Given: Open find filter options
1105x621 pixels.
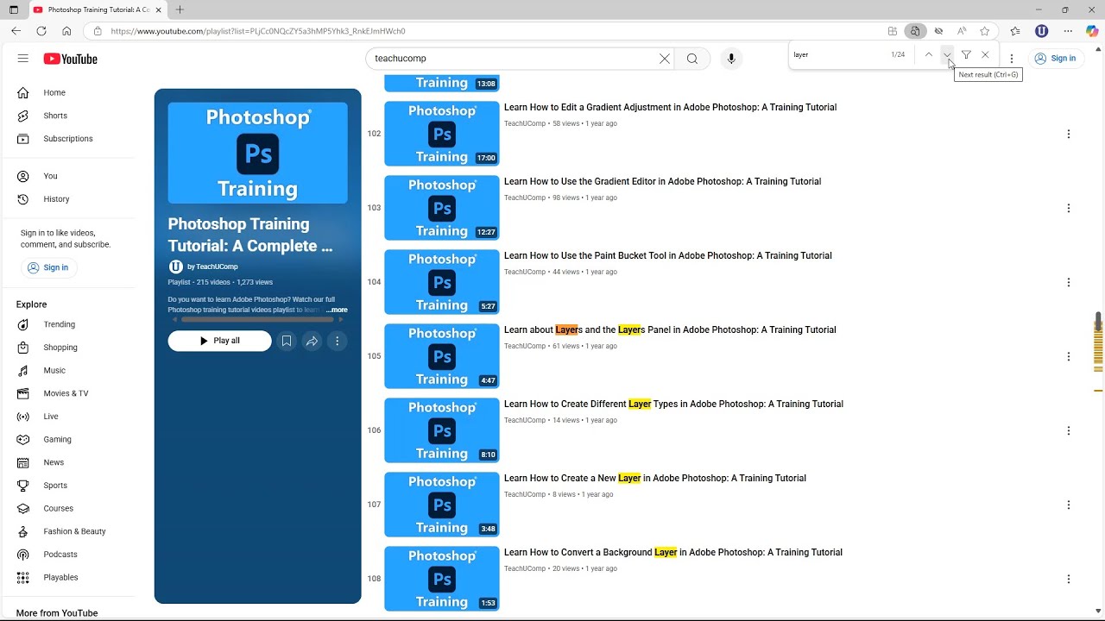Looking at the screenshot, I should tap(966, 54).
